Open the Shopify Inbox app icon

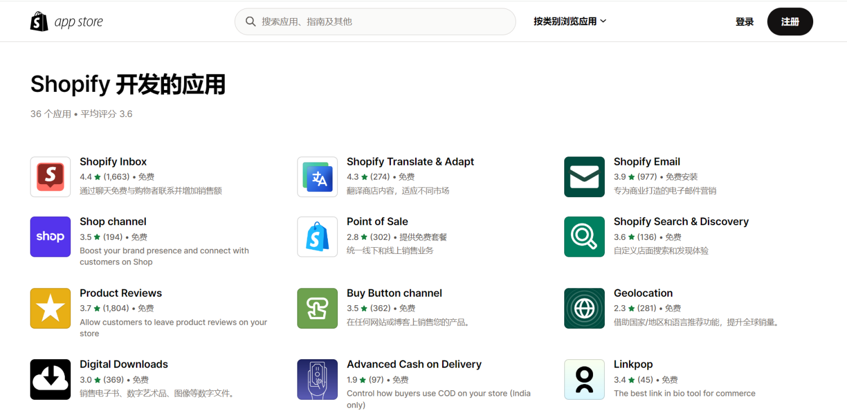point(50,177)
